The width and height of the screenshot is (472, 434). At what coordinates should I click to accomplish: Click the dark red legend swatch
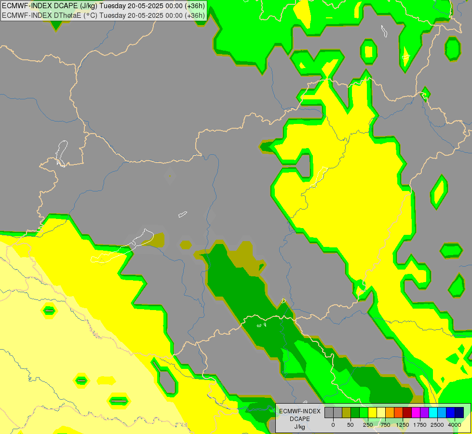point(407,413)
